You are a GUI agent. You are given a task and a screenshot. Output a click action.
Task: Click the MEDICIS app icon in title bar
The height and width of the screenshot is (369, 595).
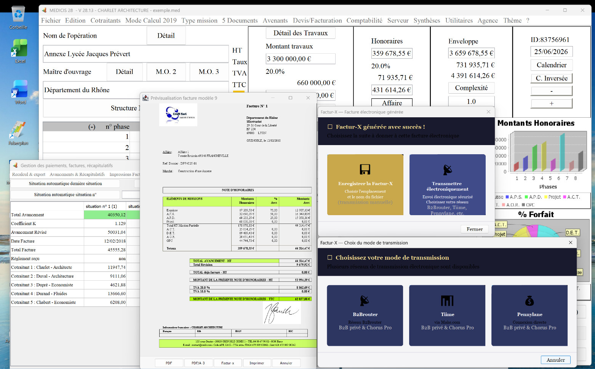44,10
